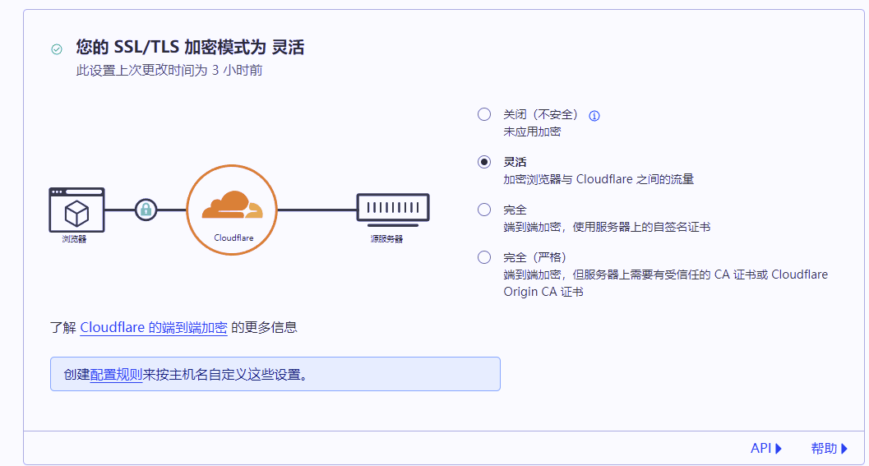The image size is (869, 466).
Task: Click the 源服务器 label under server icon
Action: tap(386, 239)
